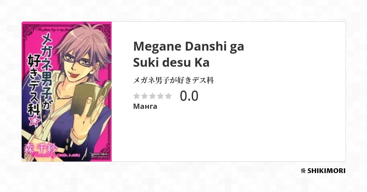This screenshot has width=367, height=192.
Task: Open the manga cover thumbnail
Action: point(67,91)
